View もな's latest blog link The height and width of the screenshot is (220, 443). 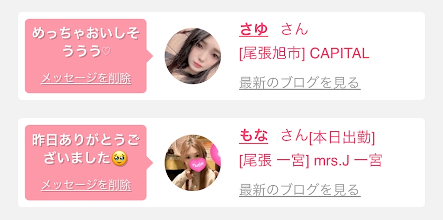tap(300, 190)
